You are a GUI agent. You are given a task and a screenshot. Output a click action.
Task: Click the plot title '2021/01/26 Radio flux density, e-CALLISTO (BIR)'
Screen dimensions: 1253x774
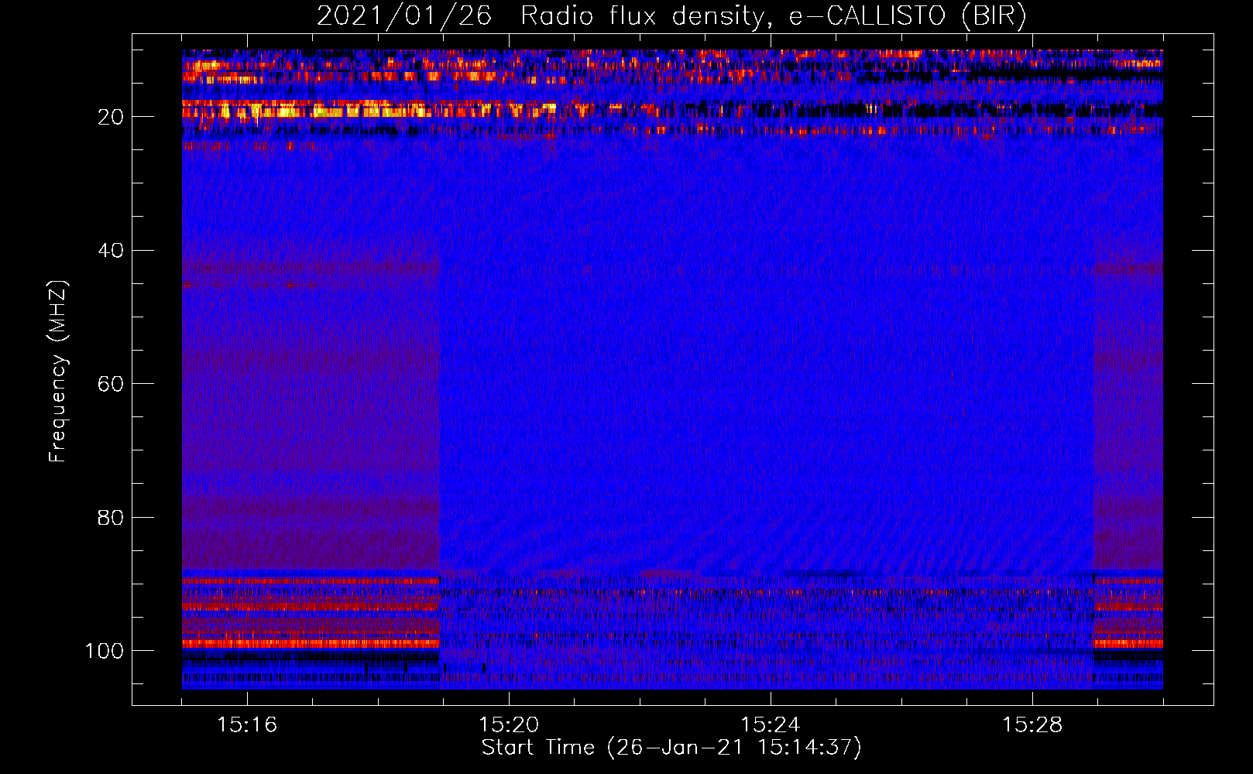pos(671,15)
